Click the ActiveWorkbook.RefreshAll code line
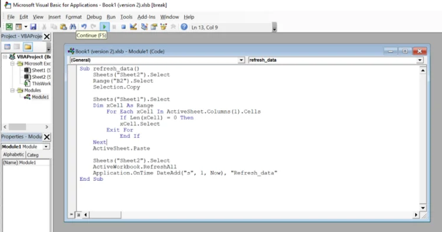This screenshot has height=232, width=442. pyautogui.click(x=135, y=167)
